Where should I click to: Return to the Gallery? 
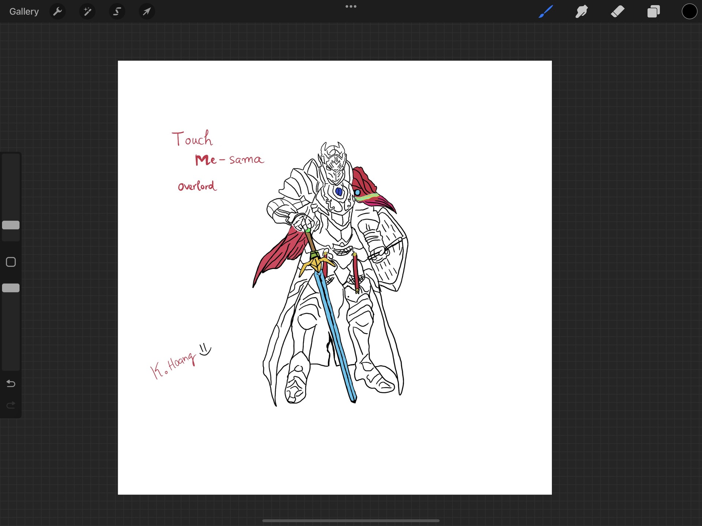point(23,11)
